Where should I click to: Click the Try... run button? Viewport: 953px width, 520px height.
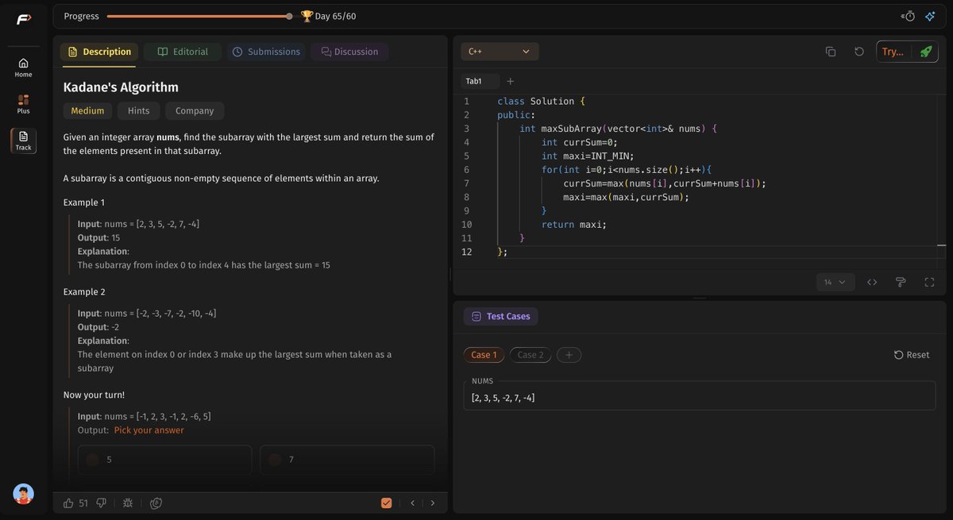click(893, 52)
